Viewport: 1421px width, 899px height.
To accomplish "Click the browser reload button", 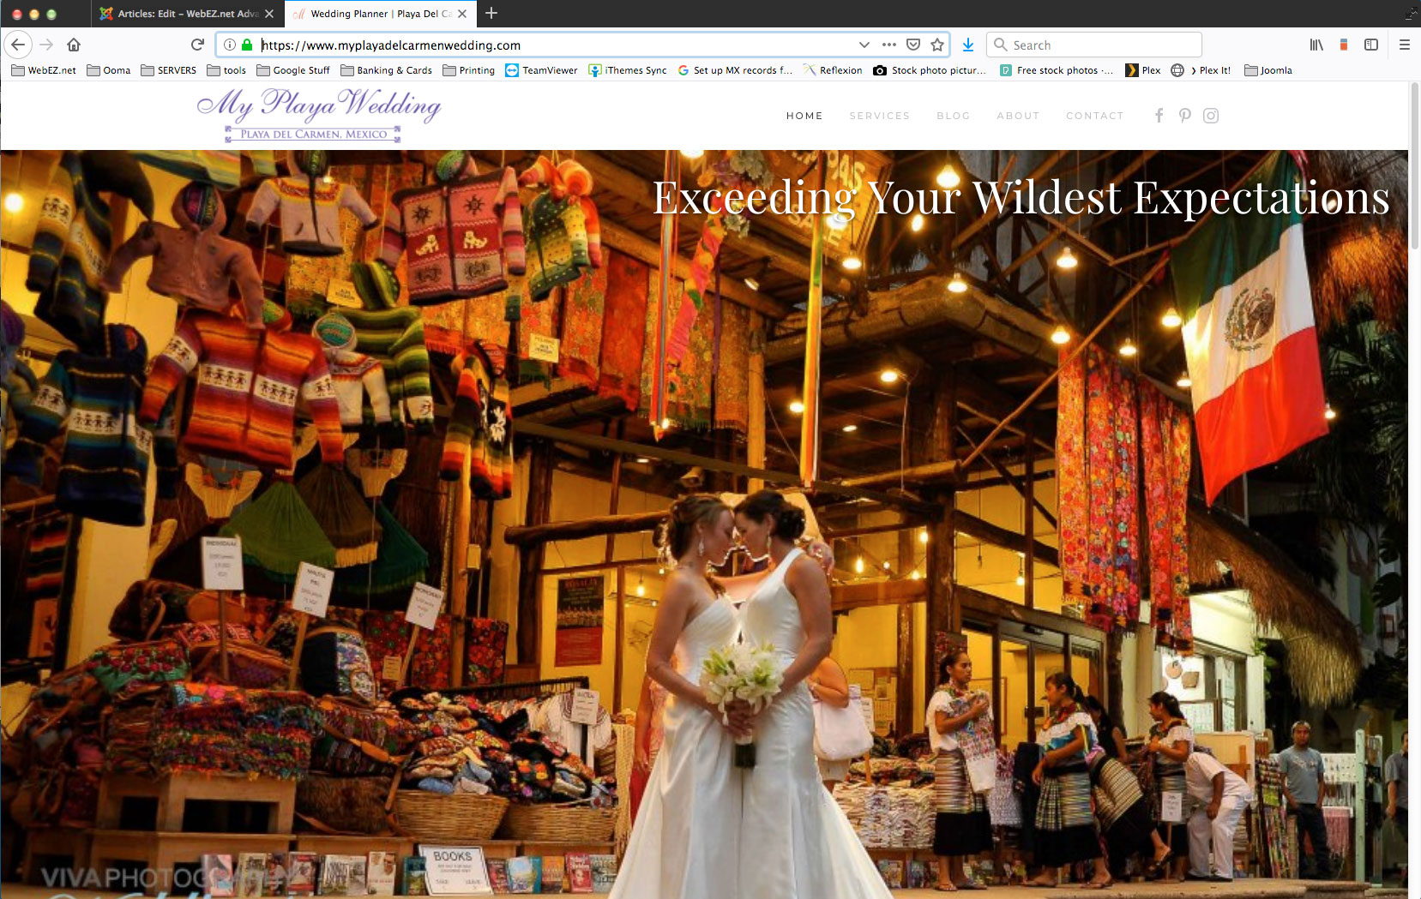I will 197,45.
